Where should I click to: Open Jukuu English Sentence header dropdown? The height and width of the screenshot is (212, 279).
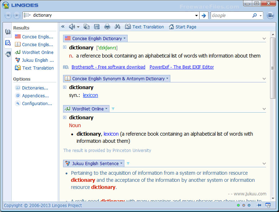click(x=122, y=163)
